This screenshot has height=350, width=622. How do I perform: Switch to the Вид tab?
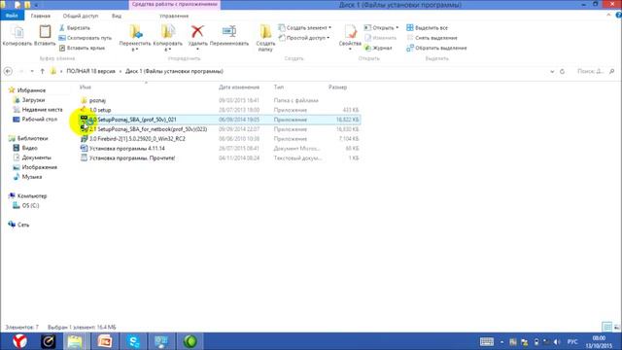[117, 16]
